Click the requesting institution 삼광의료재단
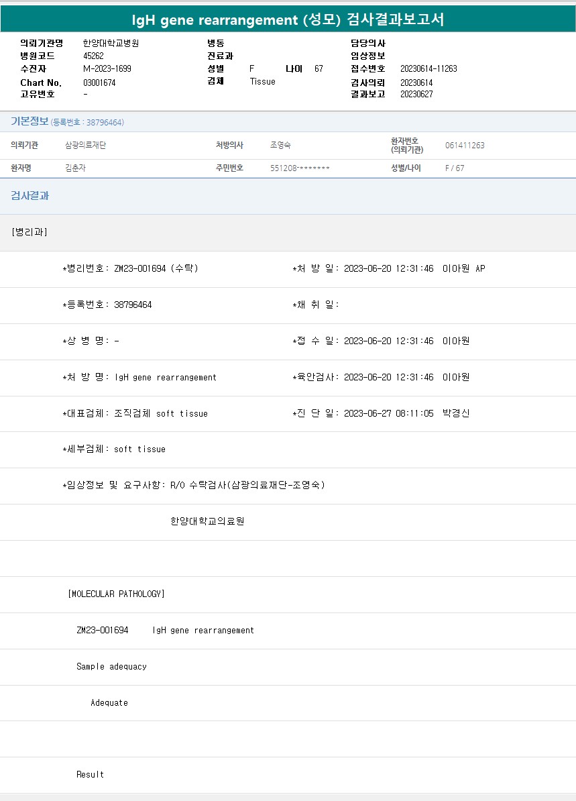 [85, 146]
